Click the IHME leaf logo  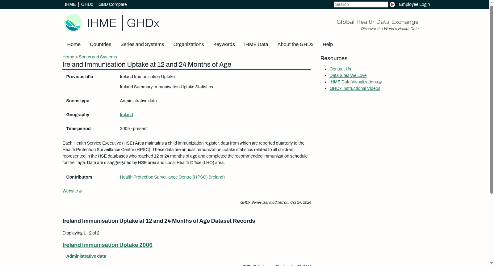coord(73,23)
